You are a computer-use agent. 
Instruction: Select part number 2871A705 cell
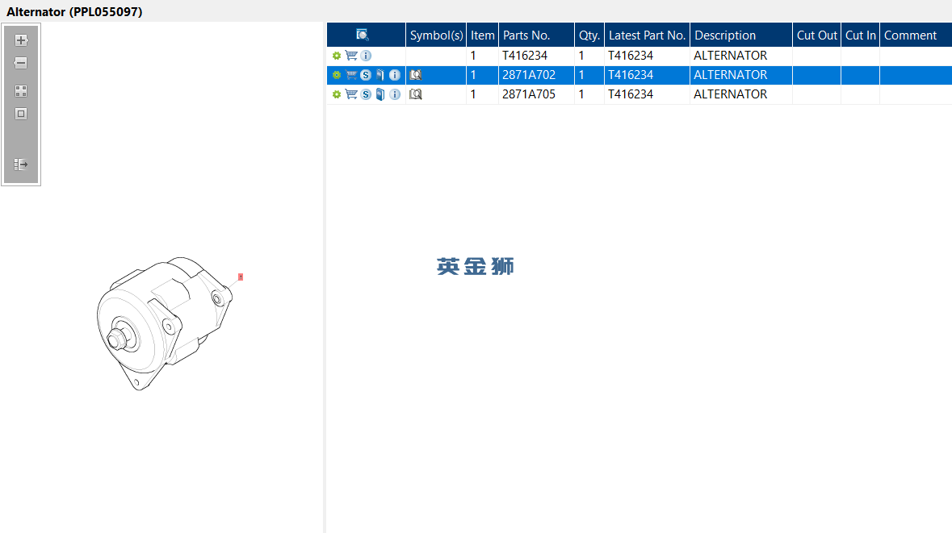529,94
